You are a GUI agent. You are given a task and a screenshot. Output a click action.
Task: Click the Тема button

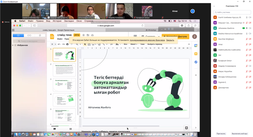(142, 44)
